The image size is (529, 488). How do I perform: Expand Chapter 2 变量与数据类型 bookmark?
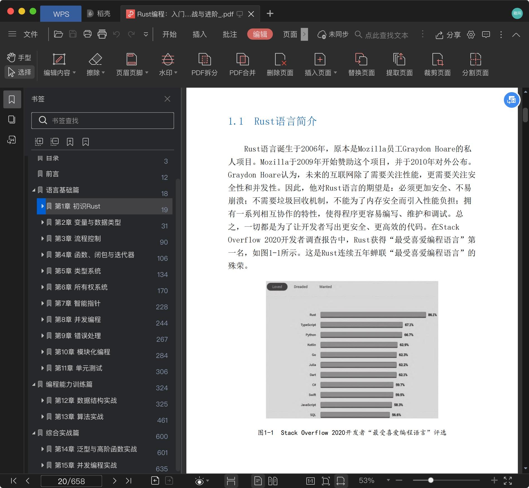click(x=42, y=223)
